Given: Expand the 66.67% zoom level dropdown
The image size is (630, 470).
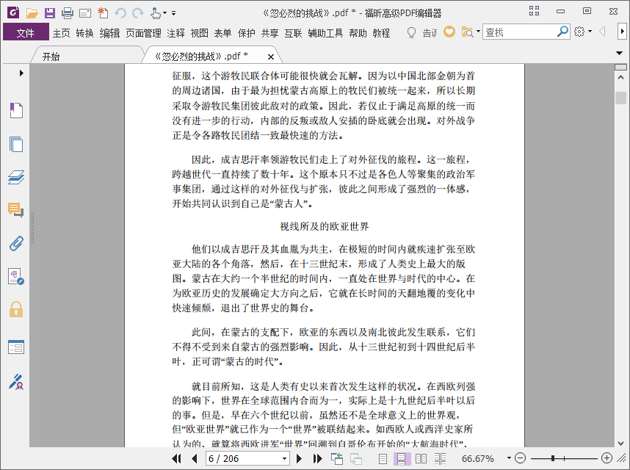Looking at the screenshot, I should click(509, 458).
